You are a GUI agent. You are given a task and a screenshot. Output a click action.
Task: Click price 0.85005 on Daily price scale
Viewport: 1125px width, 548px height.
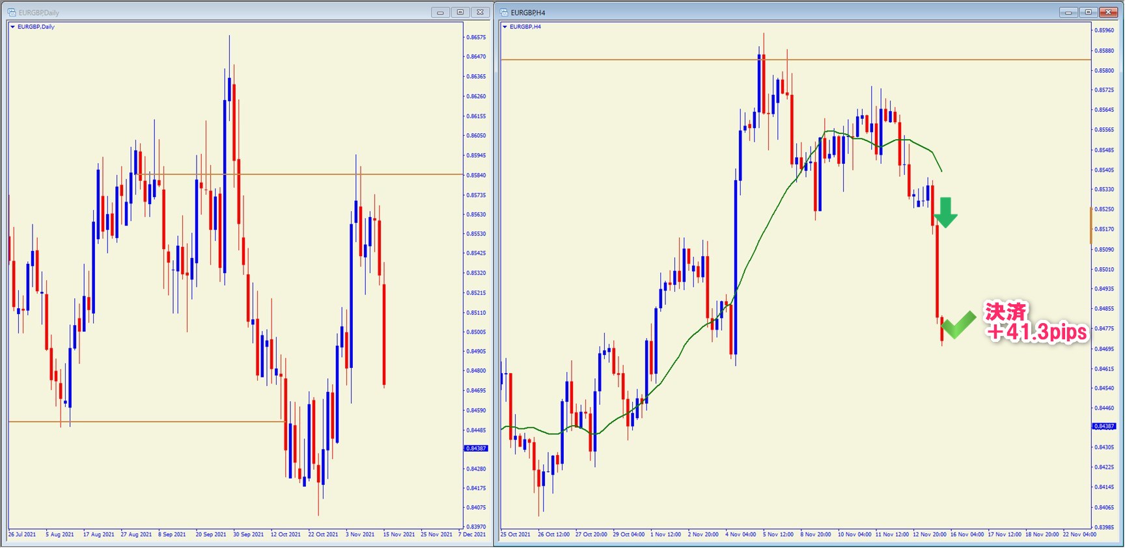[x=477, y=332]
